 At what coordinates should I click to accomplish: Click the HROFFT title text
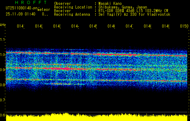(31, 2)
